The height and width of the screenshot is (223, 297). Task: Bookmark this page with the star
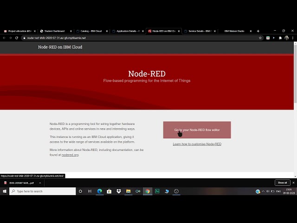tap(260, 38)
